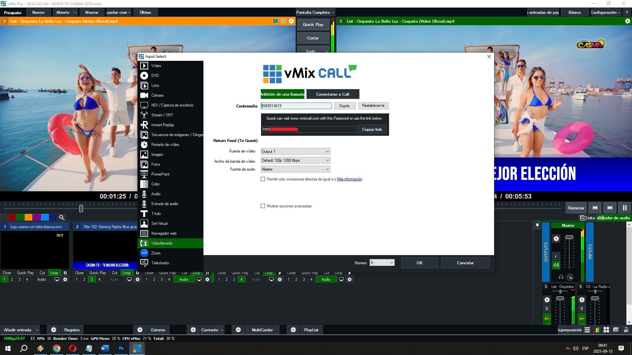Click the input search magnifier icon

click(62, 217)
